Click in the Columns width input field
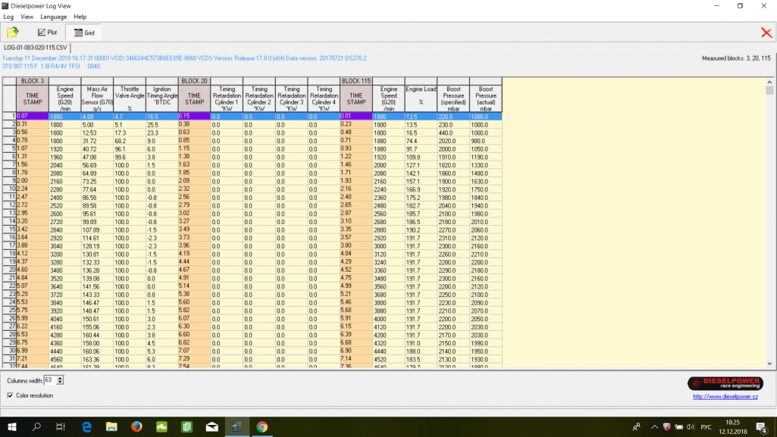This screenshot has height=437, width=777. tap(49, 380)
